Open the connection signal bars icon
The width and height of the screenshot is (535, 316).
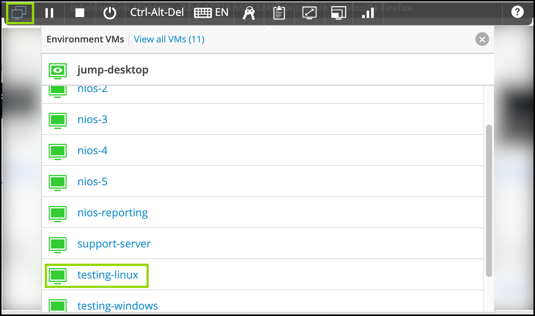[x=368, y=13]
